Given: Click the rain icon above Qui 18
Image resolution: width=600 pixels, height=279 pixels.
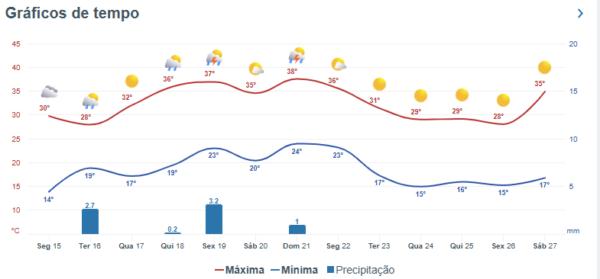Looking at the screenshot, I should [173, 63].
